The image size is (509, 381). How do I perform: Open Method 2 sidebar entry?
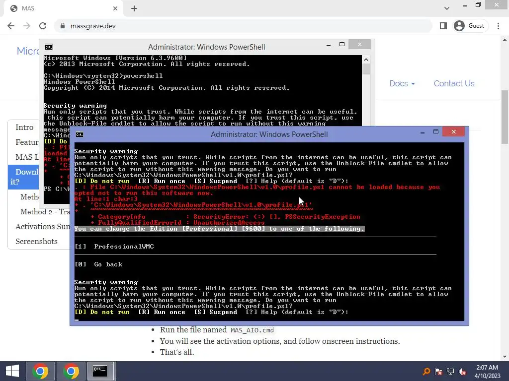tap(45, 211)
